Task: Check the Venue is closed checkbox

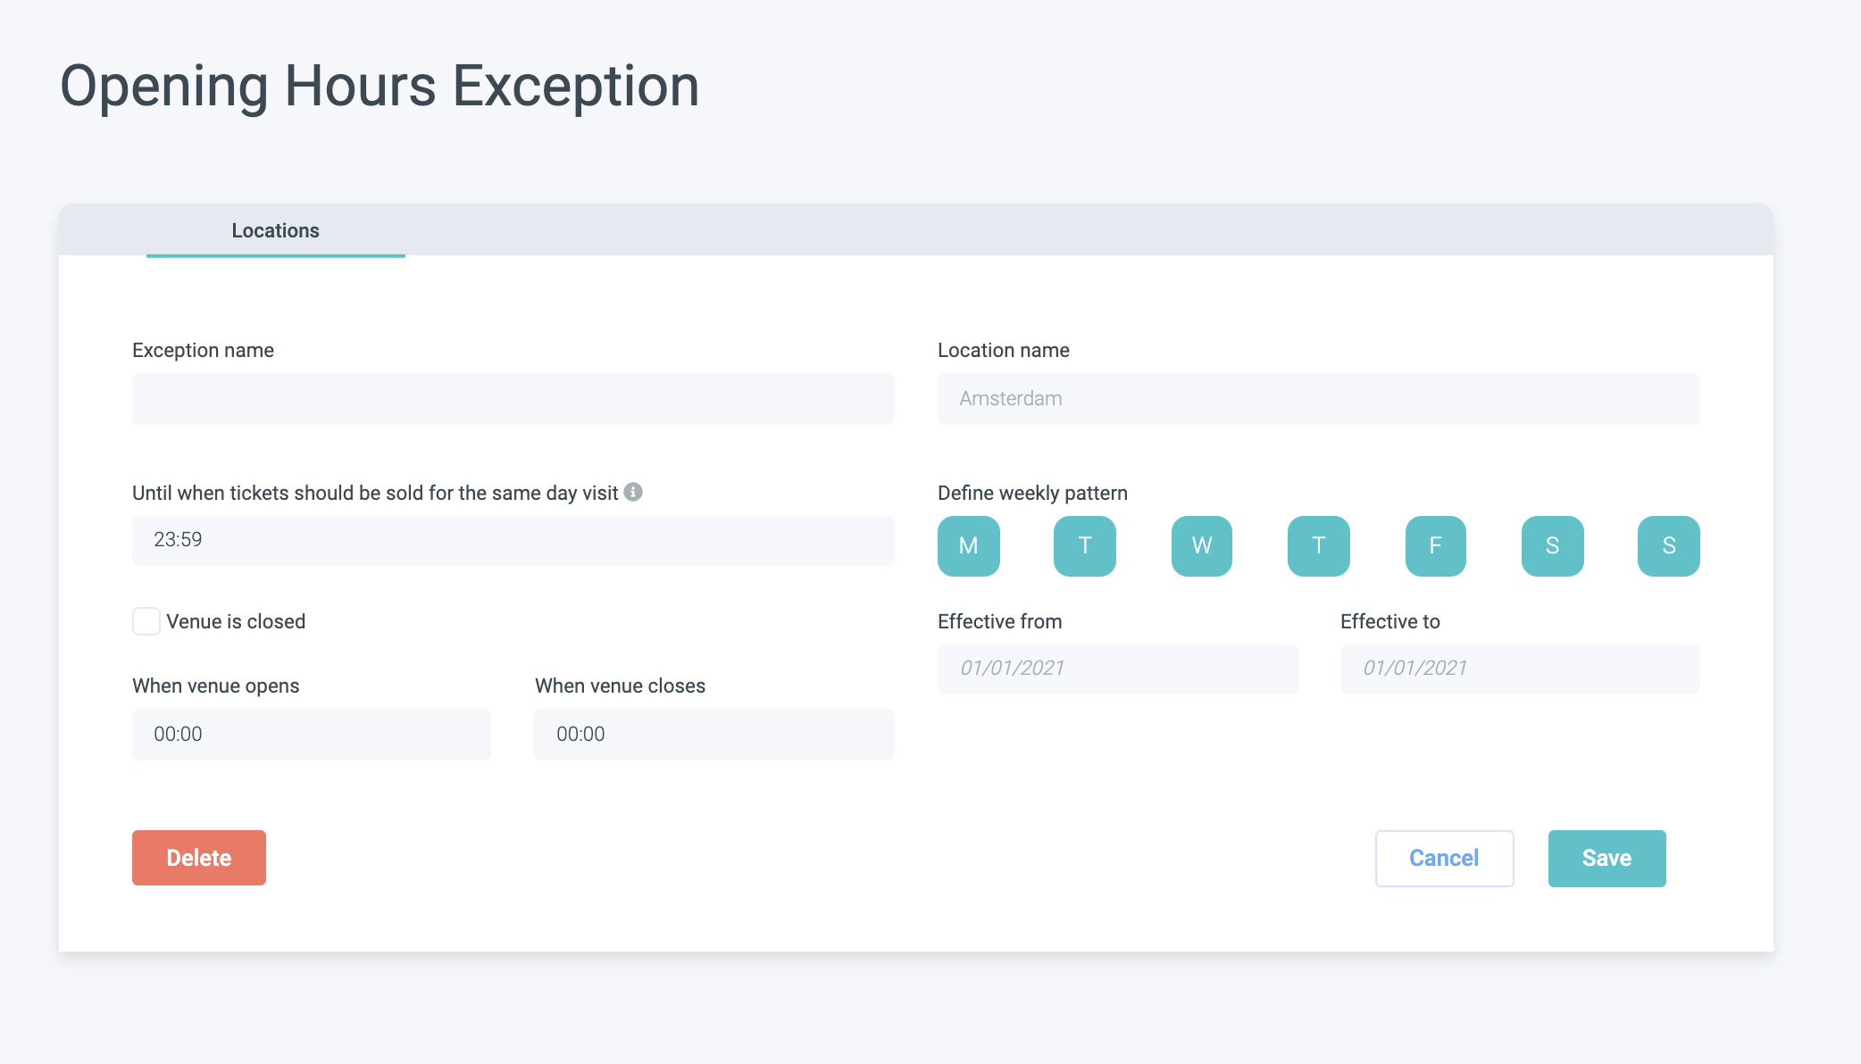Action: click(x=146, y=621)
